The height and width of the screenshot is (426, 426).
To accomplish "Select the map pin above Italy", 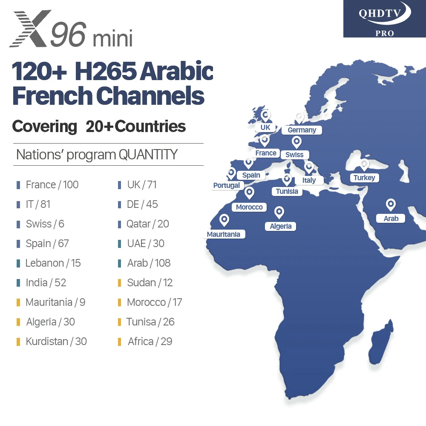I will point(309,167).
